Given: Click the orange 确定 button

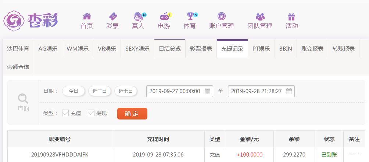Looking at the screenshot, I should click(x=132, y=114).
